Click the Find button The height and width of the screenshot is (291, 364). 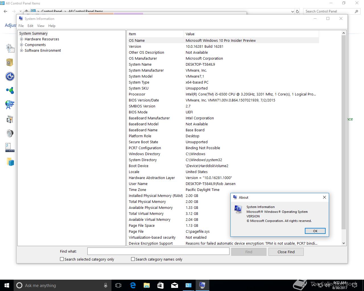pyautogui.click(x=249, y=252)
